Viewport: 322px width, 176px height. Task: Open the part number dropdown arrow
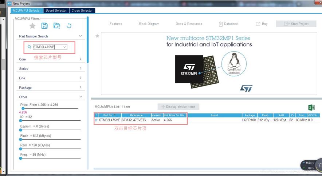click(64, 47)
